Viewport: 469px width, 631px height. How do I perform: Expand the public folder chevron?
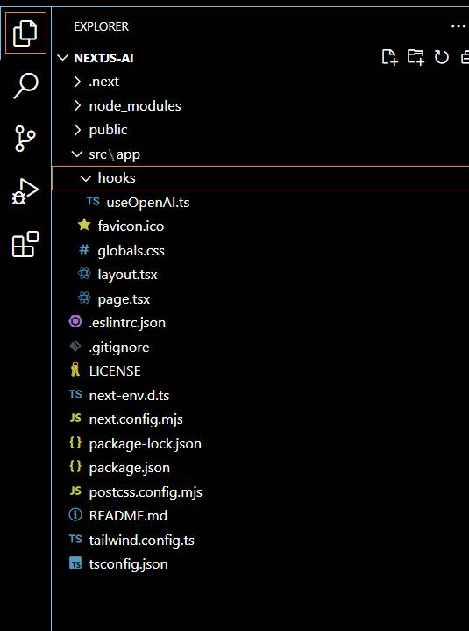pyautogui.click(x=77, y=130)
